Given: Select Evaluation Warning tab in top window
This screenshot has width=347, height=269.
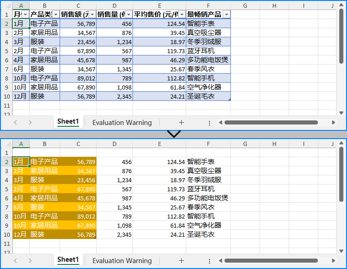Looking at the screenshot, I should coord(122,123).
